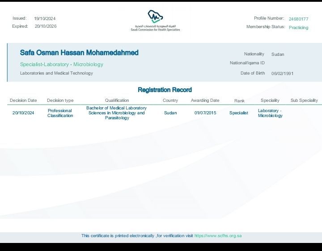Select the Specialist-Laboratory - Microbiology subtitle
The image size is (322, 251).
pyautogui.click(x=61, y=64)
